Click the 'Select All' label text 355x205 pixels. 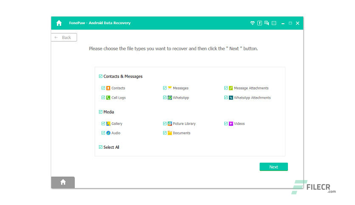click(111, 147)
